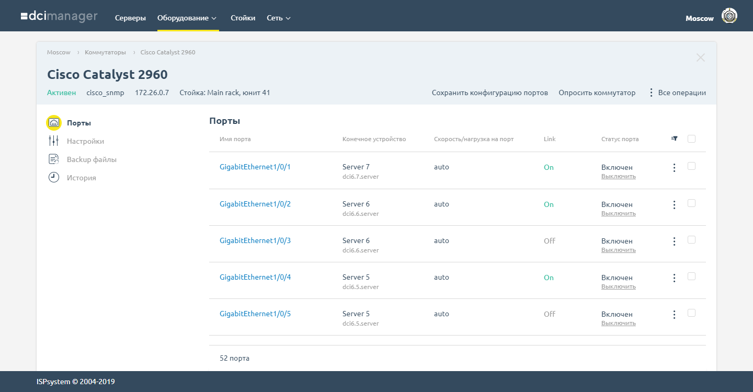This screenshot has width=753, height=392.
Task: Click Сохранить конфигурацию портов
Action: point(490,93)
